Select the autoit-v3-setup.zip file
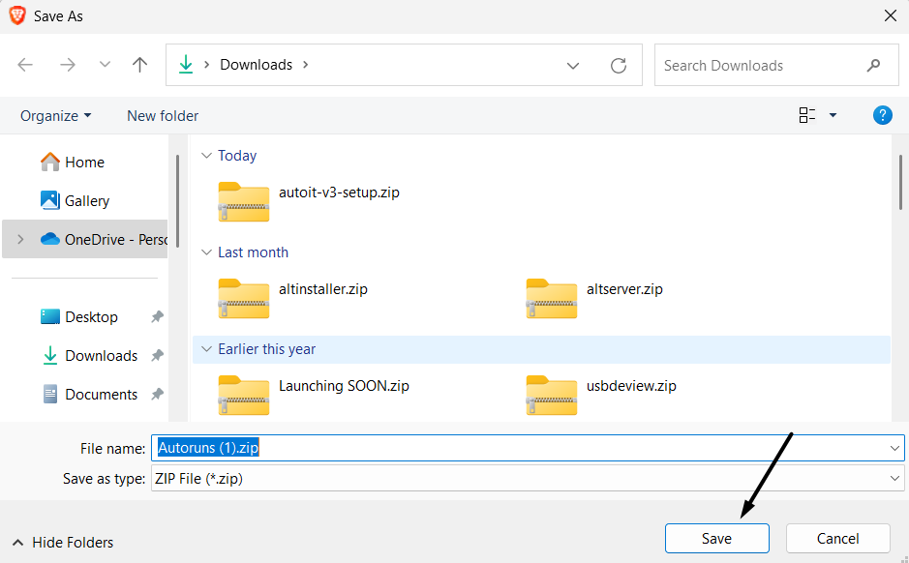909x563 pixels. point(338,193)
